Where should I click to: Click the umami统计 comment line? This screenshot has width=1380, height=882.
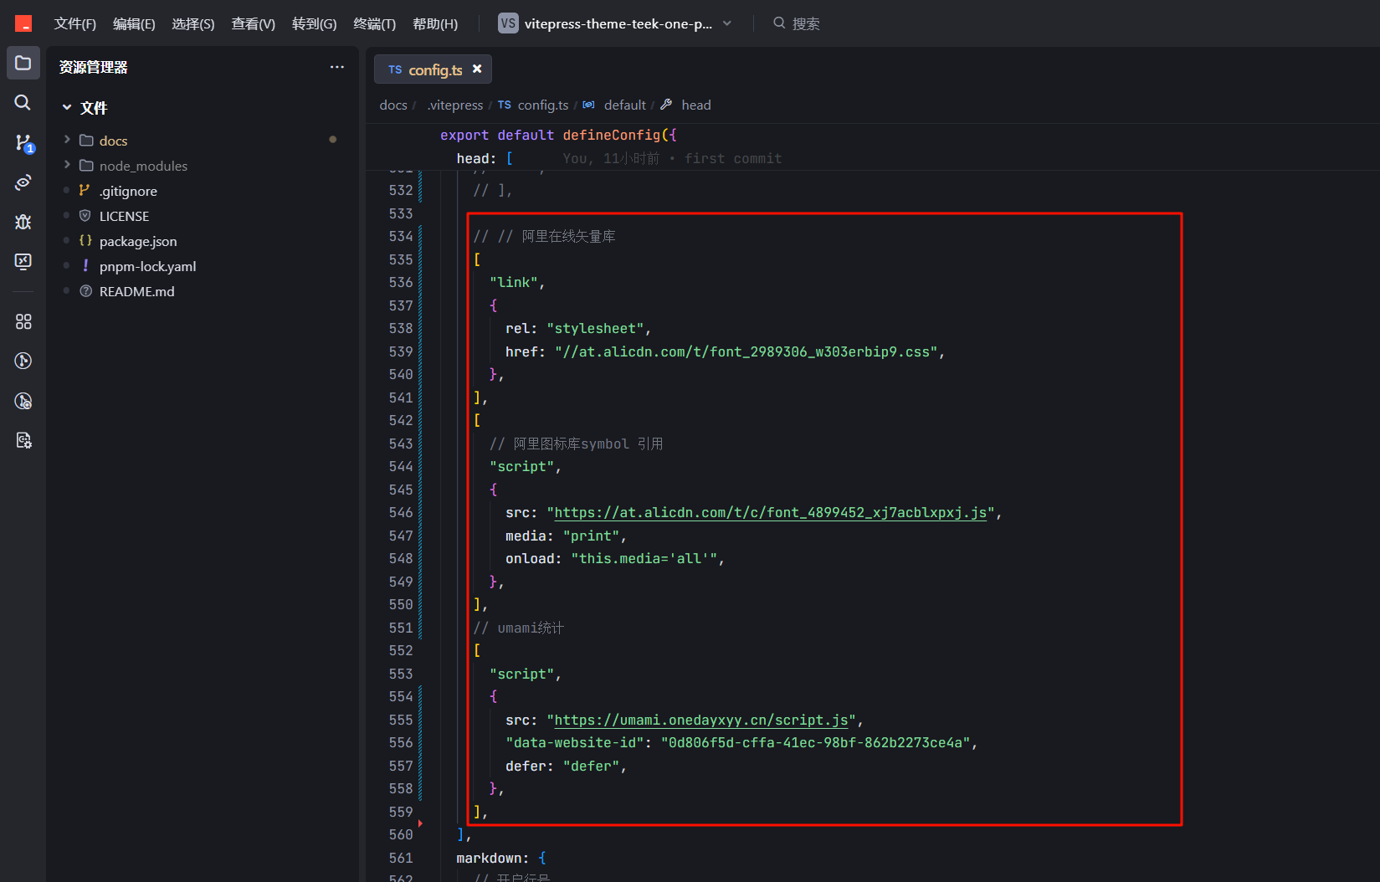tap(519, 628)
